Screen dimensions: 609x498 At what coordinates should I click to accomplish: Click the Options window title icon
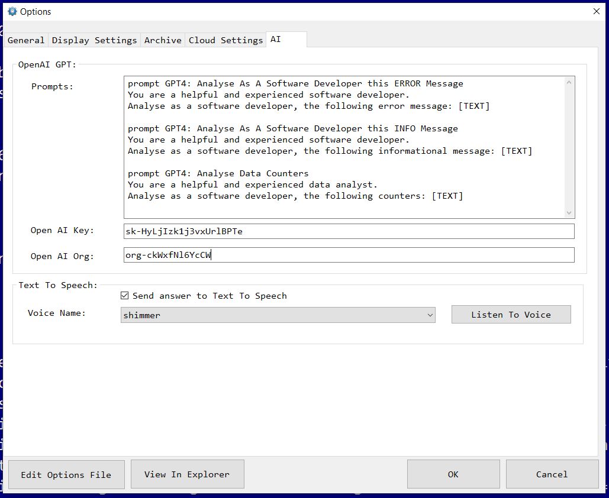pos(12,11)
